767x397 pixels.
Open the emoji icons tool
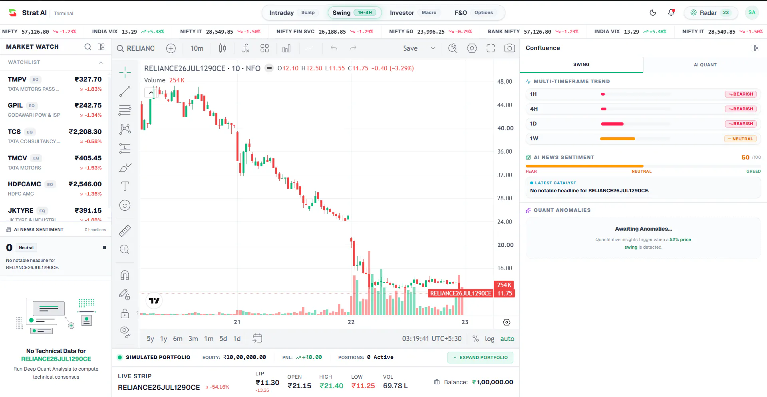pyautogui.click(x=125, y=205)
